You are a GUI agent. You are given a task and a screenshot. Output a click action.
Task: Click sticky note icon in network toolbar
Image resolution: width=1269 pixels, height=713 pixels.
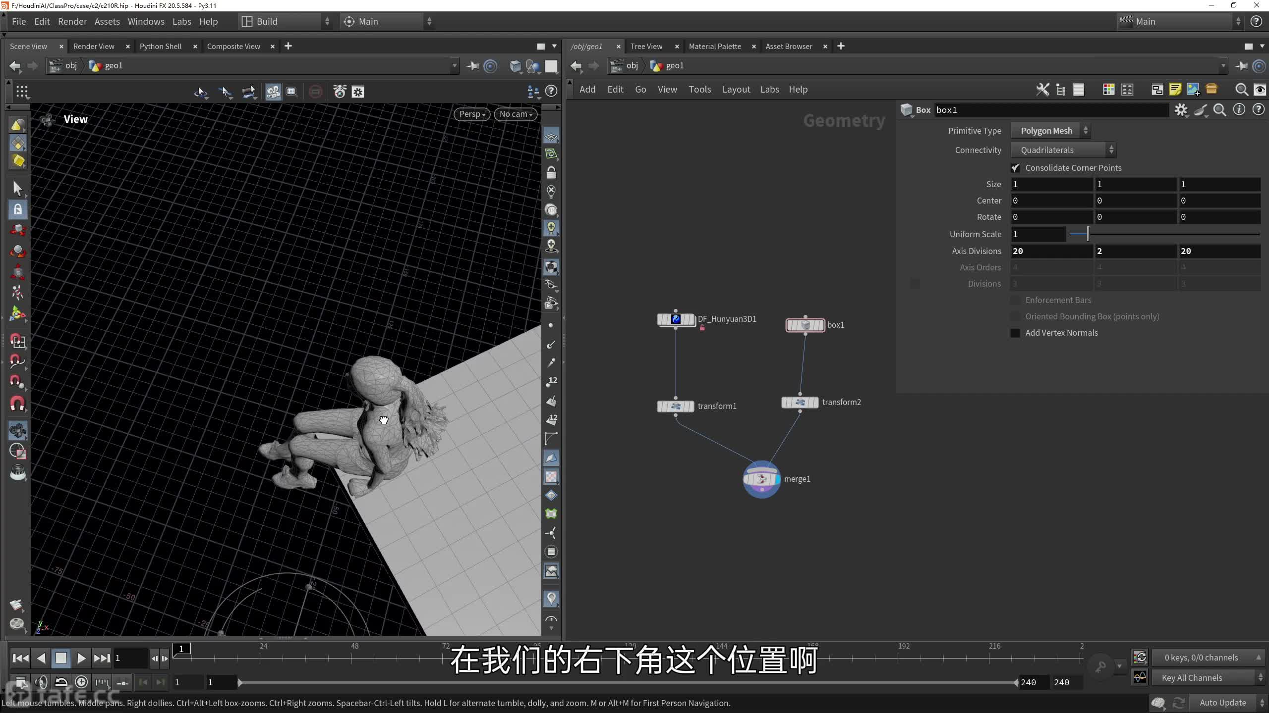coord(1175,90)
